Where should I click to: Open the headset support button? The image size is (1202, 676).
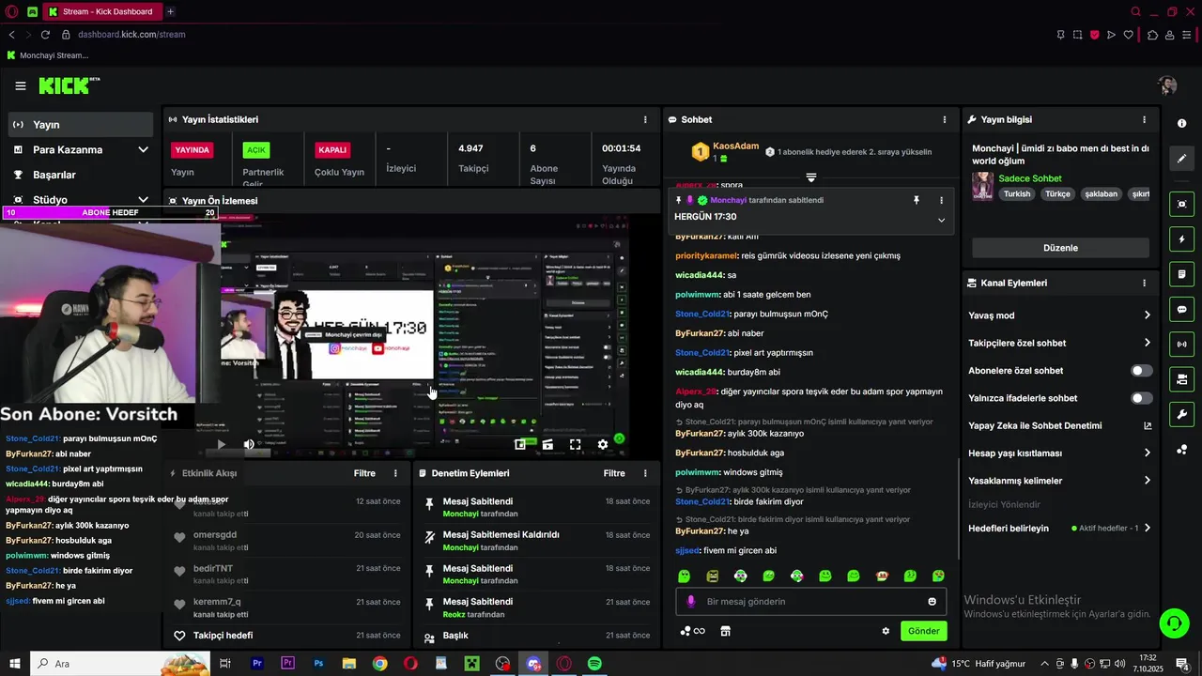pyautogui.click(x=1173, y=622)
